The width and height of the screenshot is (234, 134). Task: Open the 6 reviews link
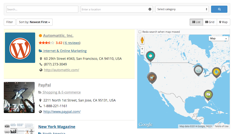(x=72, y=43)
